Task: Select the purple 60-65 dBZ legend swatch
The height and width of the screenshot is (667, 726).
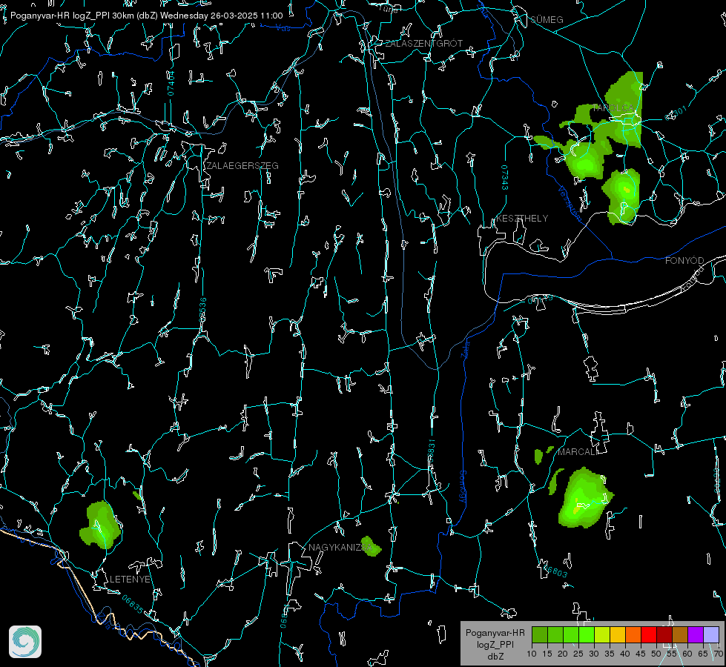Action: 696,634
